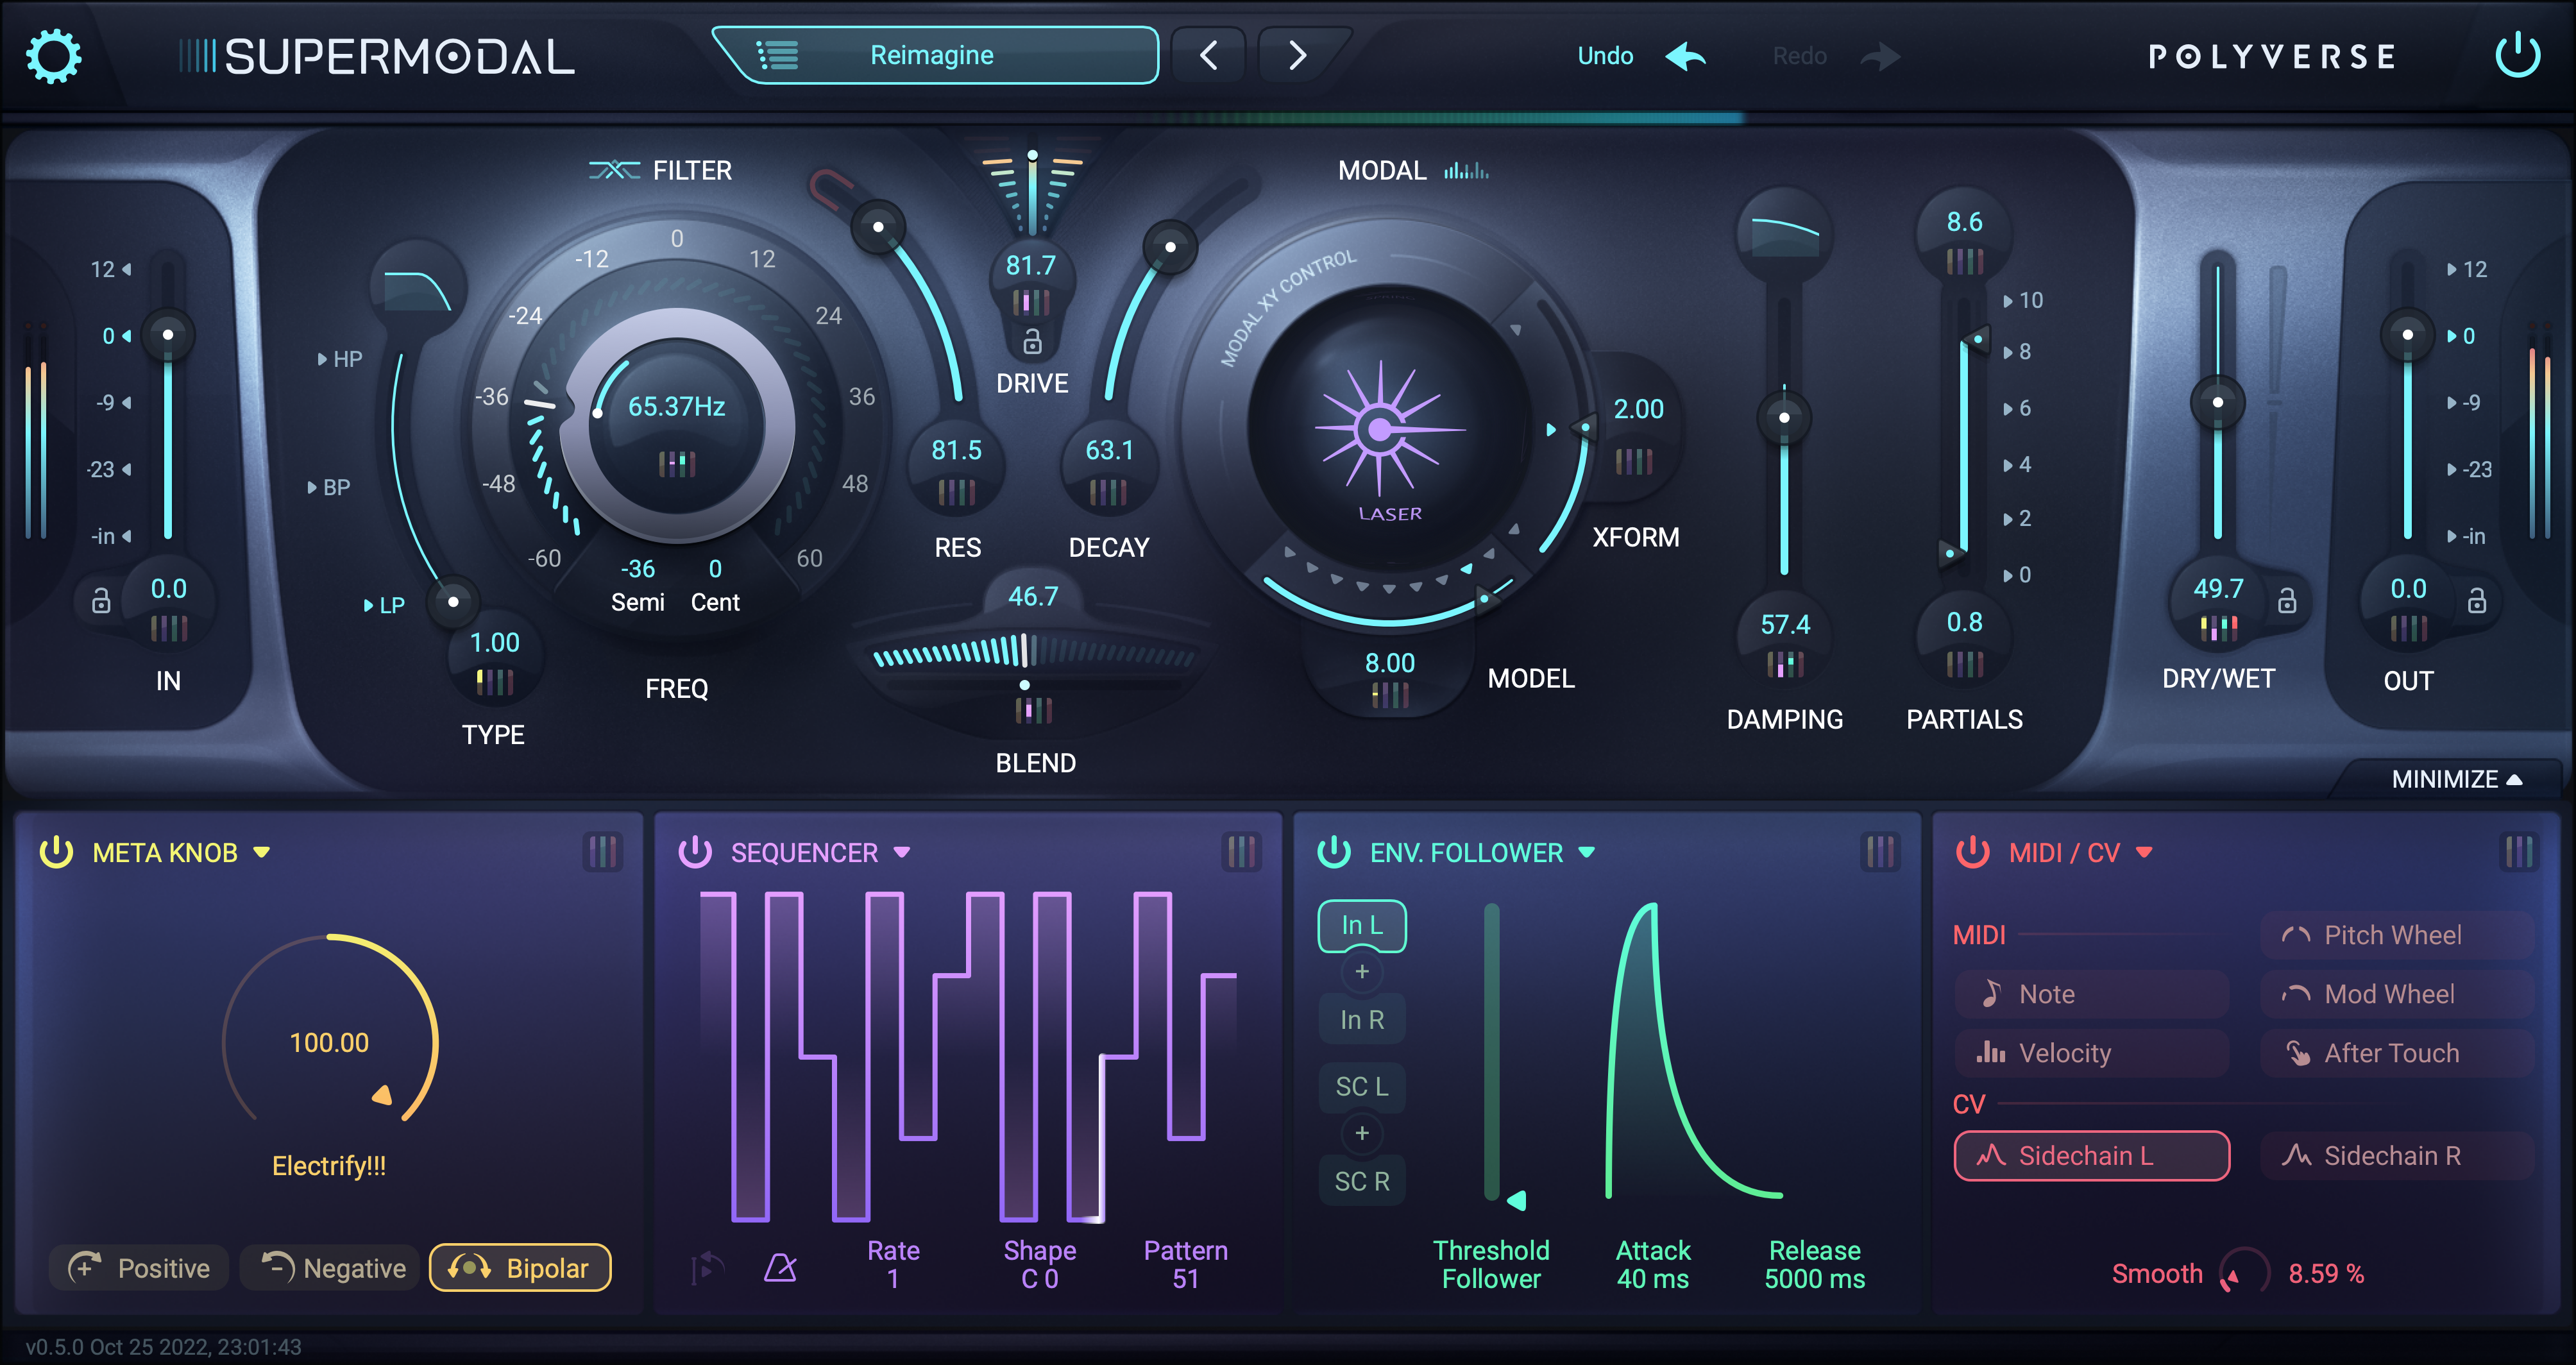The image size is (2576, 1365).
Task: Expand the META KNOB dropdown arrow
Action: click(261, 853)
